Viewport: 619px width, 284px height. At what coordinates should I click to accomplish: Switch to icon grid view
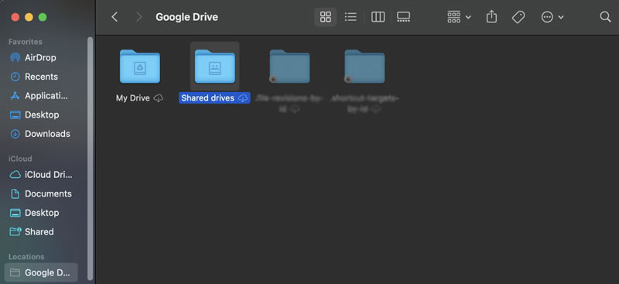tap(325, 17)
